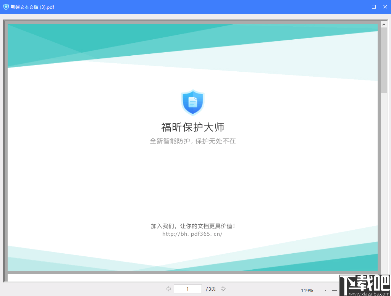Image resolution: width=391 pixels, height=296 pixels.
Task: Click the 全新智能防护，保护无处不在 subtitle
Action: (x=193, y=141)
